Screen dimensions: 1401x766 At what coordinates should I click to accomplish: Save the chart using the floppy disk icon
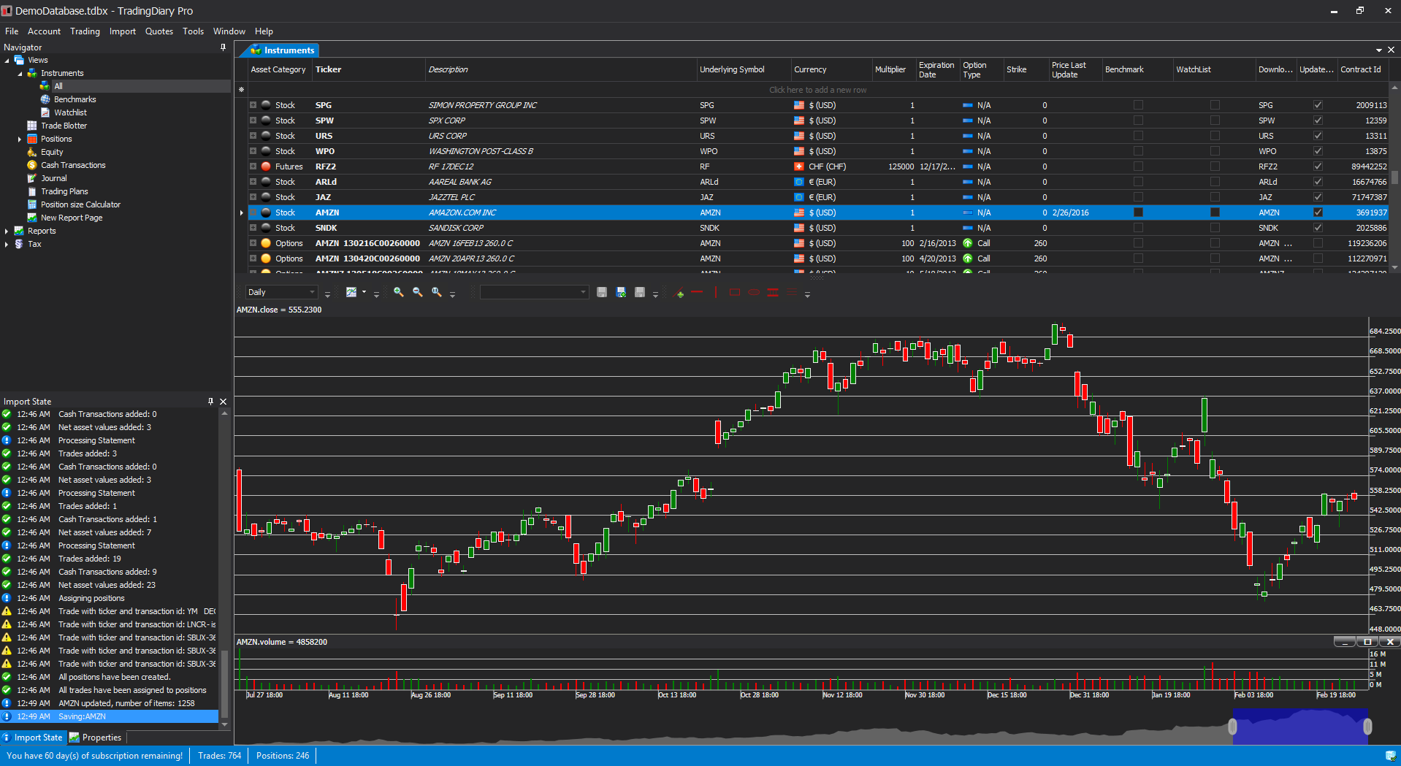(601, 292)
